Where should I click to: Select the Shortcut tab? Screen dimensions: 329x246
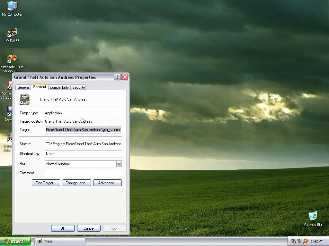point(40,87)
